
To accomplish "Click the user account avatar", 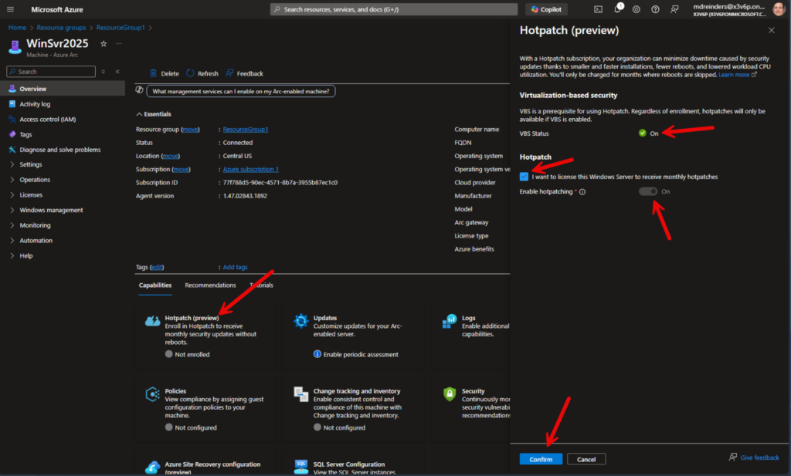I will (779, 9).
